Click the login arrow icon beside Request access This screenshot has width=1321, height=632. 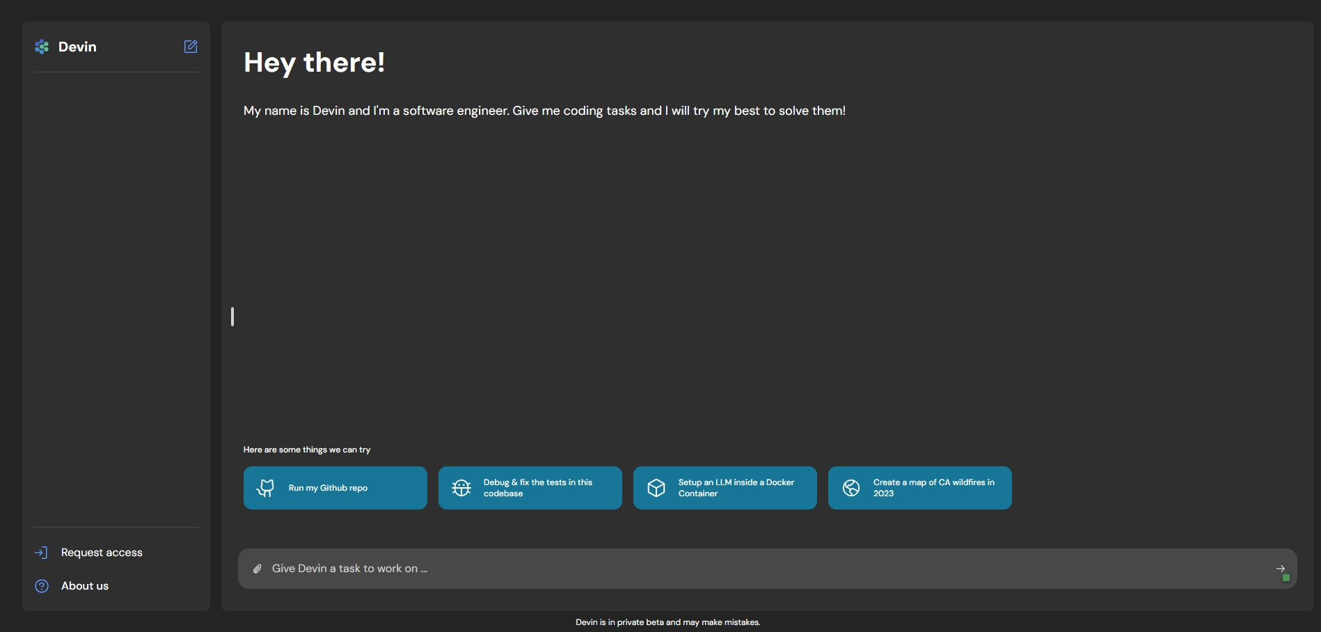pos(41,553)
